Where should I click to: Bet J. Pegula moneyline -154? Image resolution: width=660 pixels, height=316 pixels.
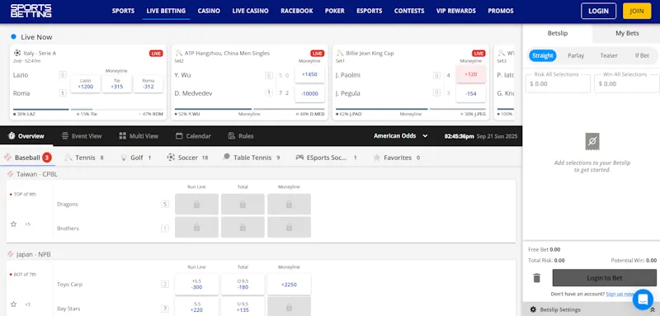click(471, 93)
